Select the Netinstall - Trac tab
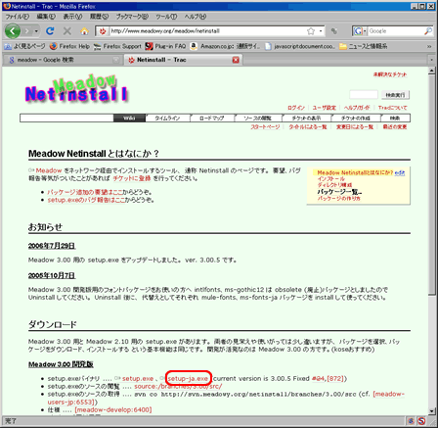The image size is (438, 428). click(x=180, y=60)
